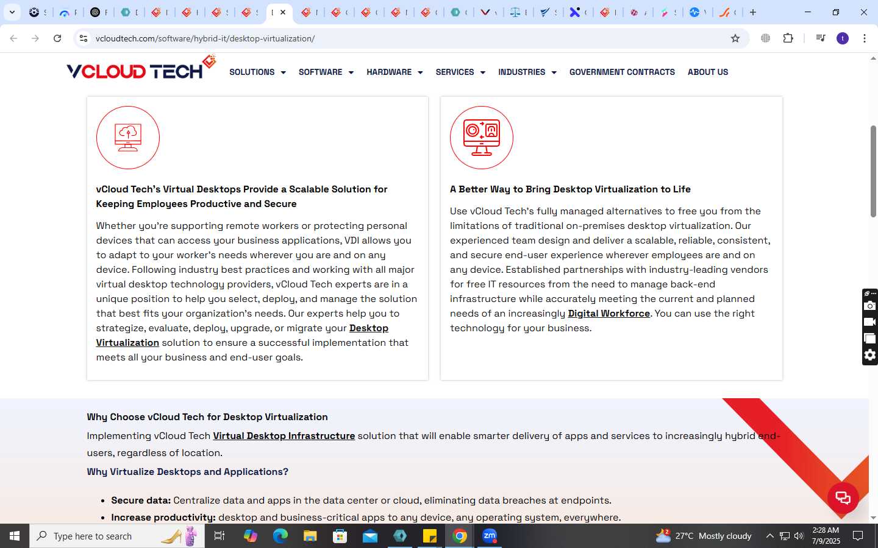
Task: Open the side toolbar settings gear
Action: tap(870, 355)
